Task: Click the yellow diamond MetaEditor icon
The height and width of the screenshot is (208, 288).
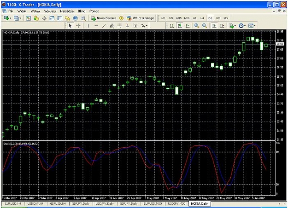Action: 121,18
